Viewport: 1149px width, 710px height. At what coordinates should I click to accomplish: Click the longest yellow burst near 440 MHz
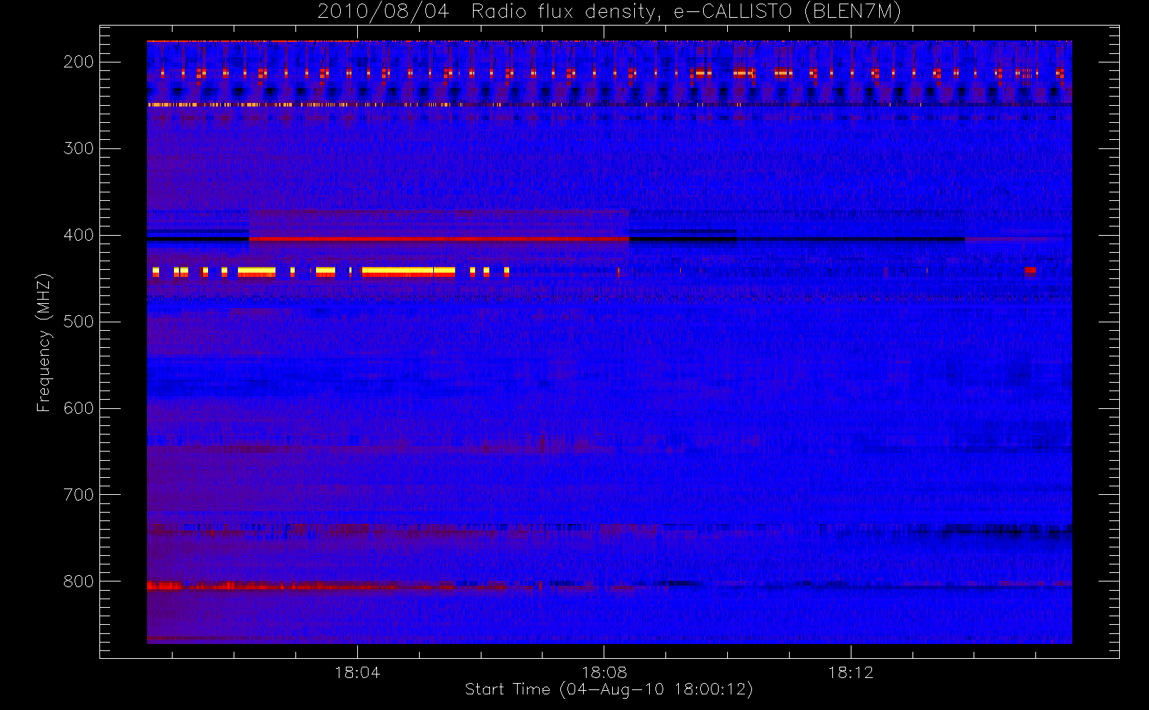point(408,271)
